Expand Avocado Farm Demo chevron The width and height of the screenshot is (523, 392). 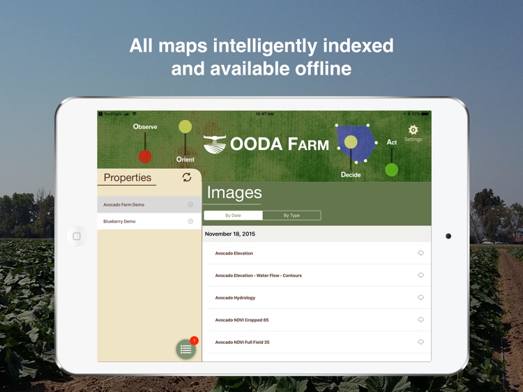pos(190,204)
